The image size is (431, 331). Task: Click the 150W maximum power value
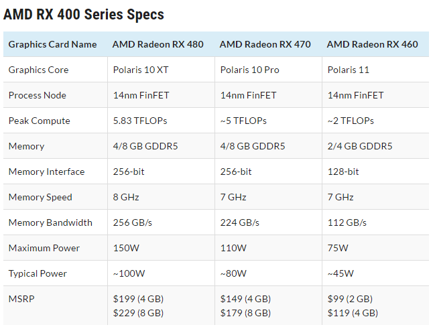pos(127,248)
